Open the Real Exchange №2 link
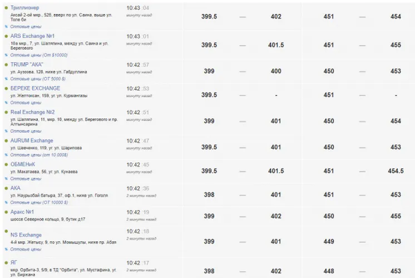This screenshot has height=278, width=415. point(32,112)
